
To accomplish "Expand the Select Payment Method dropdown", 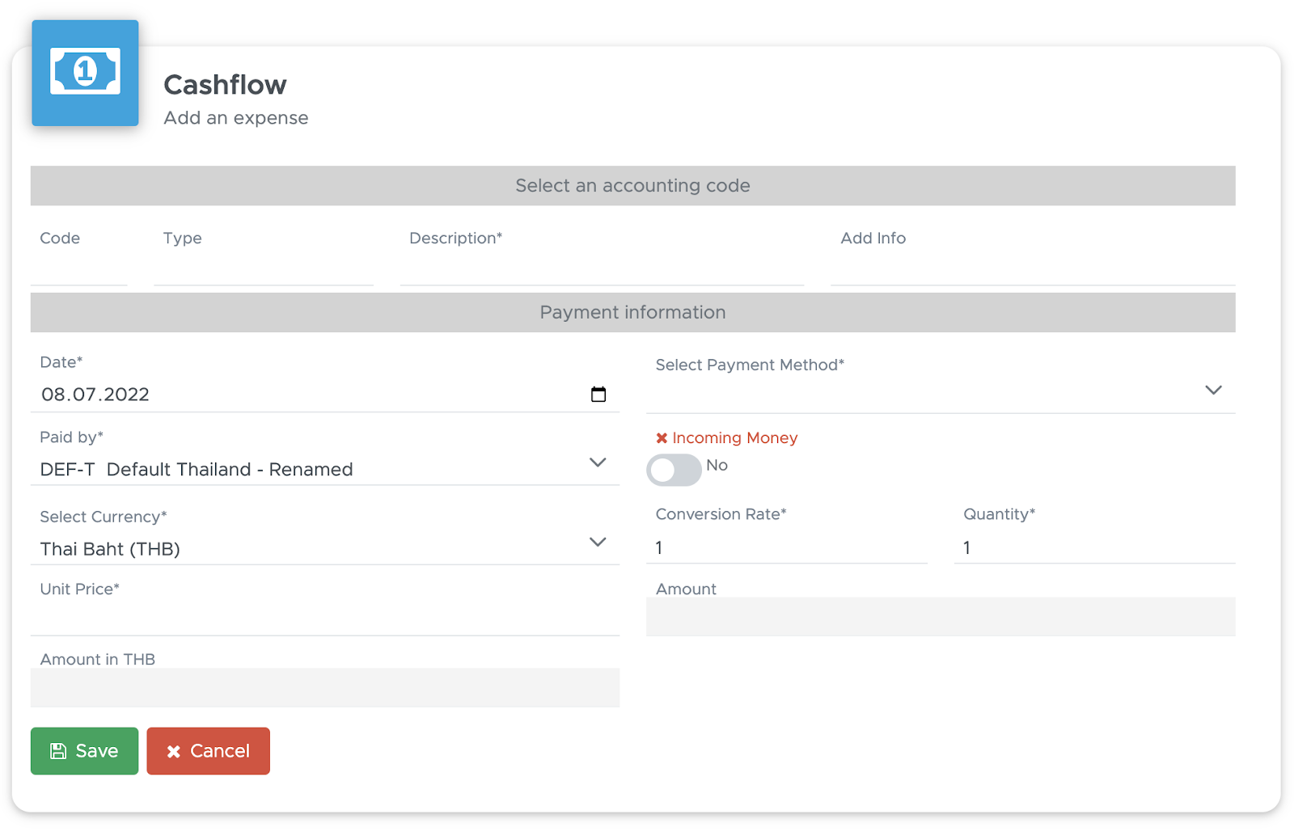I will coord(941,391).
